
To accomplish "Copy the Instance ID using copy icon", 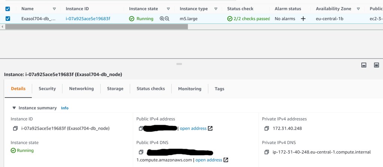I will click(x=15, y=128).
